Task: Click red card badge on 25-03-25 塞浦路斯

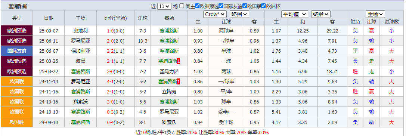Action: tap(179, 61)
